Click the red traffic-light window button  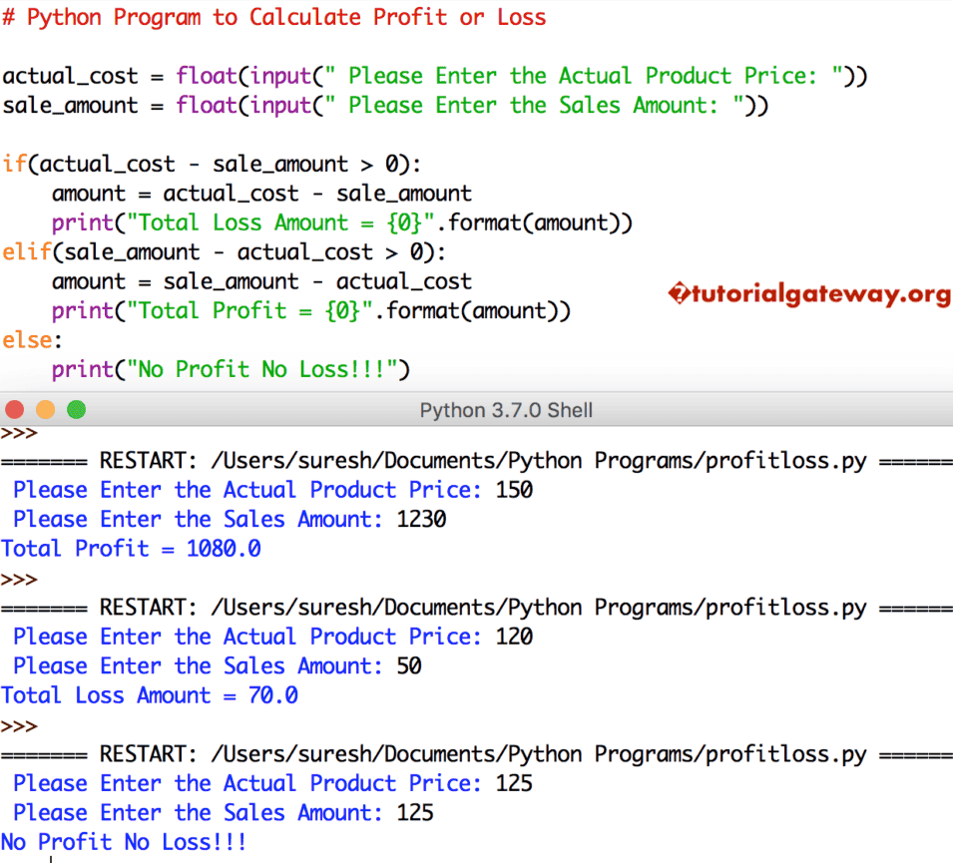(x=14, y=409)
